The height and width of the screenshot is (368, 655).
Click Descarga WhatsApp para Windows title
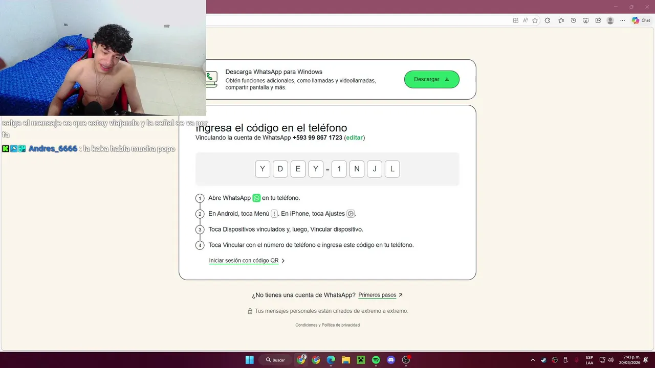pos(274,72)
